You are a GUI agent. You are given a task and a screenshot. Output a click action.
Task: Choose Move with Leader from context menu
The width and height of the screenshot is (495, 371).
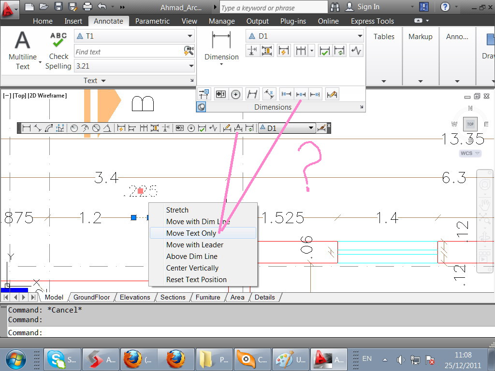click(x=203, y=245)
